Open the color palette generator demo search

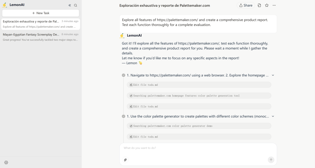199,126
